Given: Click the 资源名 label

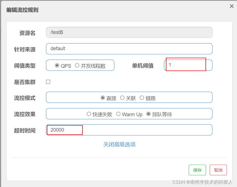Looking at the screenshot, I should 27,33.
